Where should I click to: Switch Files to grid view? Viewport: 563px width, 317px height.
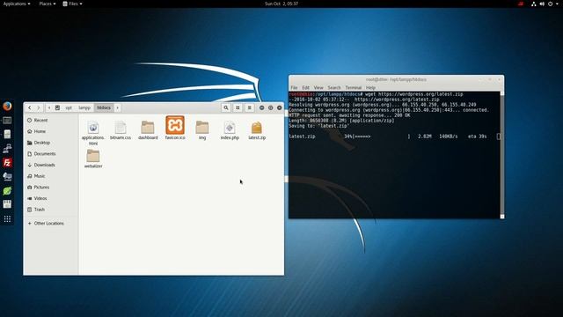(x=238, y=107)
